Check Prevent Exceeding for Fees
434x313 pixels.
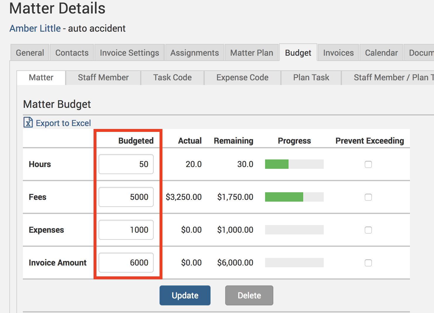click(368, 197)
